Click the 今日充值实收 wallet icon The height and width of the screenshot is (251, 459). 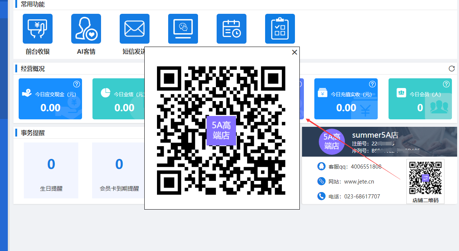point(323,93)
